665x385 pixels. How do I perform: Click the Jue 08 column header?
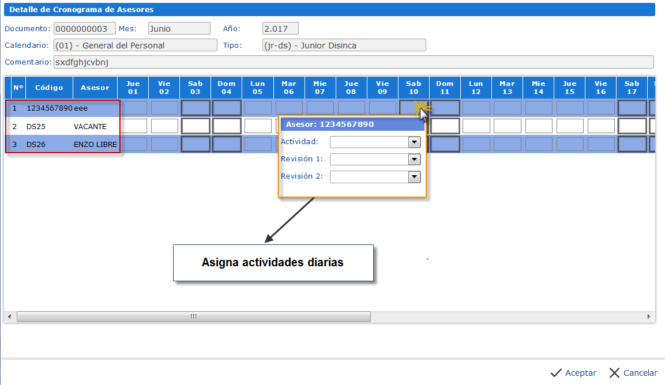click(x=351, y=88)
